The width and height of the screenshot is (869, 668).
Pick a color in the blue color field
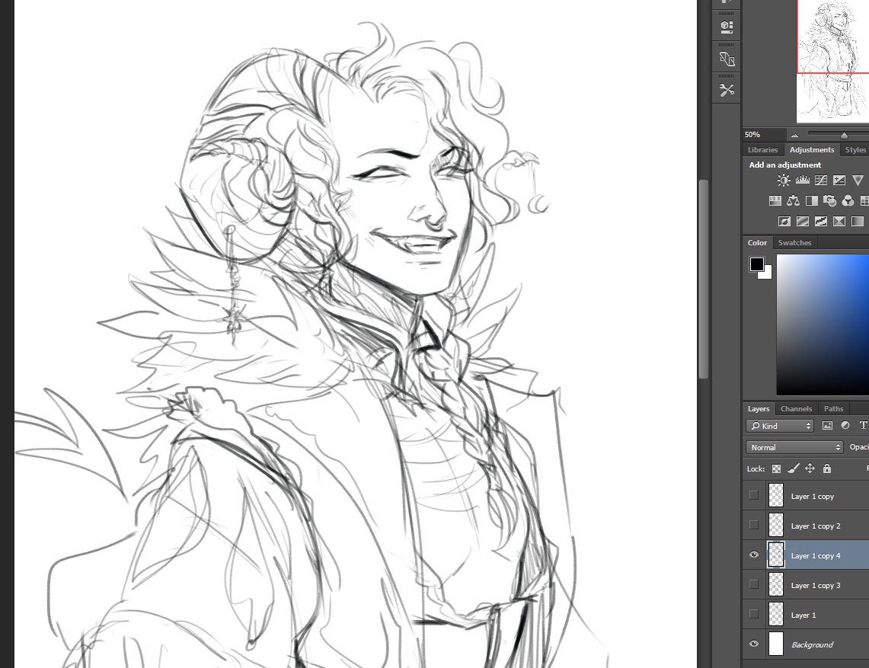point(823,324)
